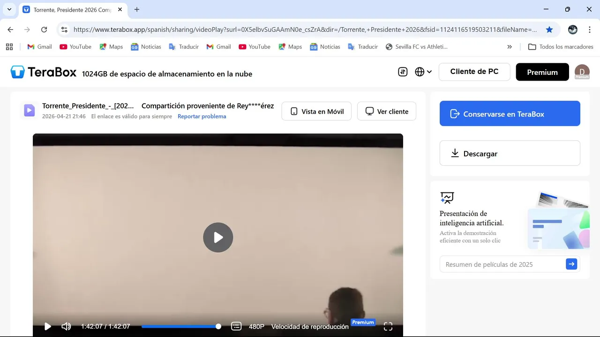
Task: Open first YouTube bookmark
Action: [75, 47]
